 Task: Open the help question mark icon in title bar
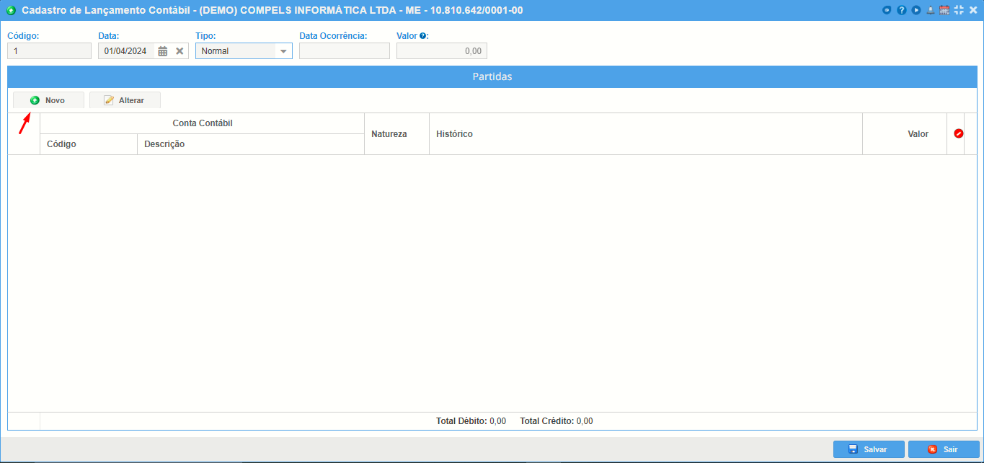(902, 10)
